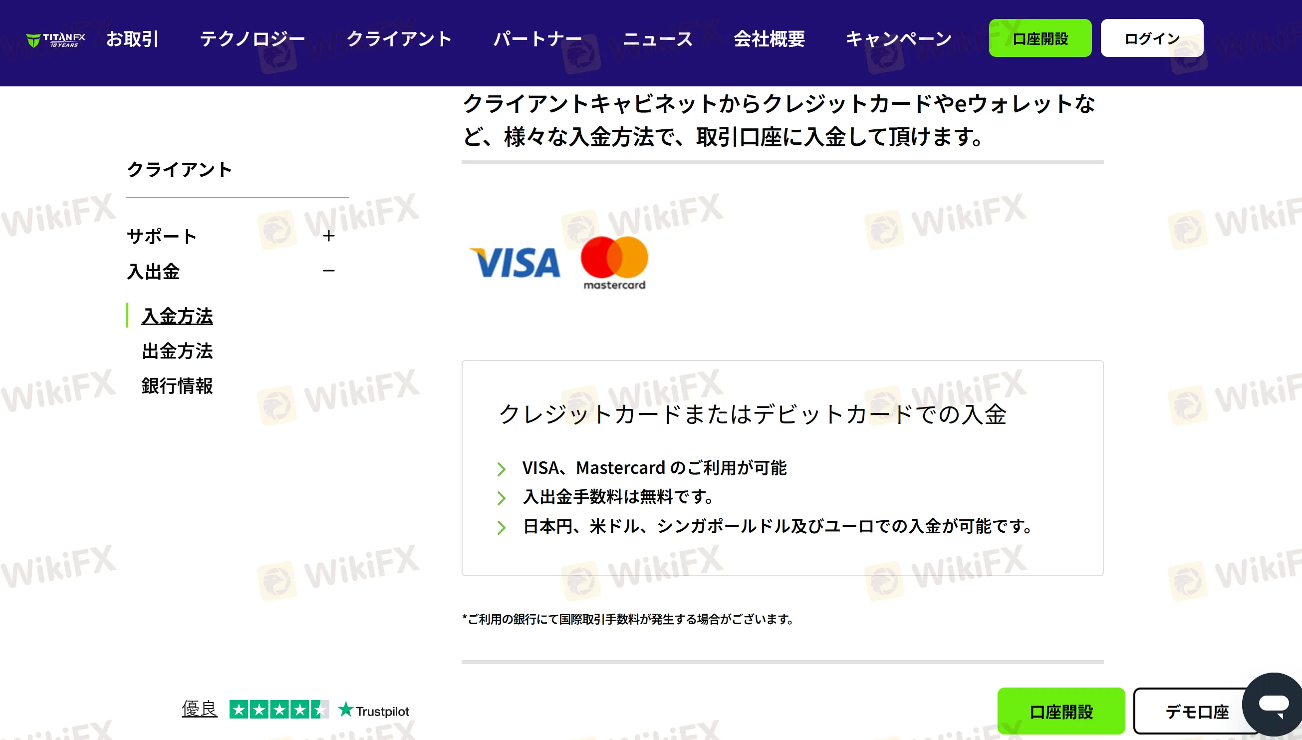
Task: Open the お取引 menu
Action: [x=132, y=38]
